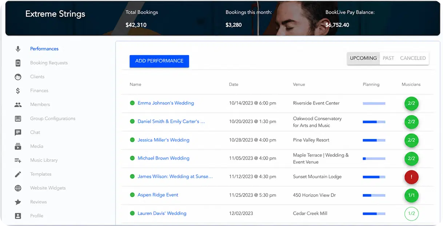Viewport: 443px width, 226px height.
Task: Click the planning progress bar for Aspen Ridge
Action: coord(374,195)
